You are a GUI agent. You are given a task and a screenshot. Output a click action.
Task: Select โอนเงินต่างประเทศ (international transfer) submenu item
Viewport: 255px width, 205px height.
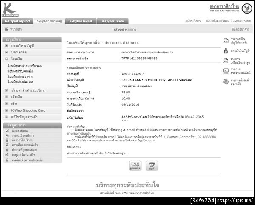(x=20, y=82)
